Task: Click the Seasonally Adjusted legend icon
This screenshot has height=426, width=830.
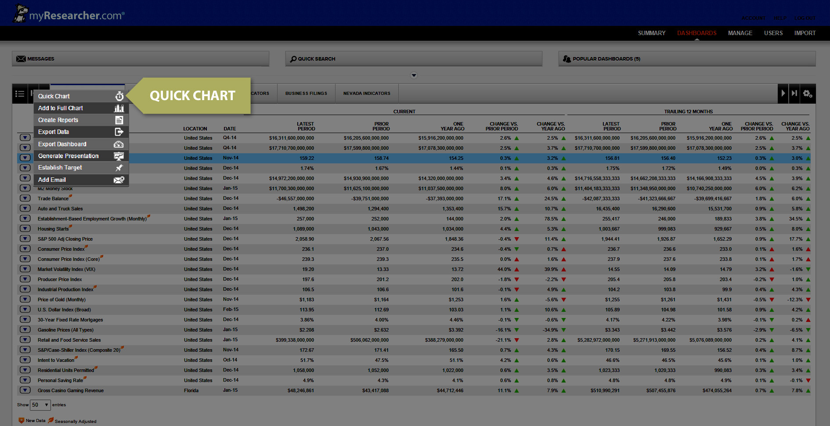Action: [51, 420]
